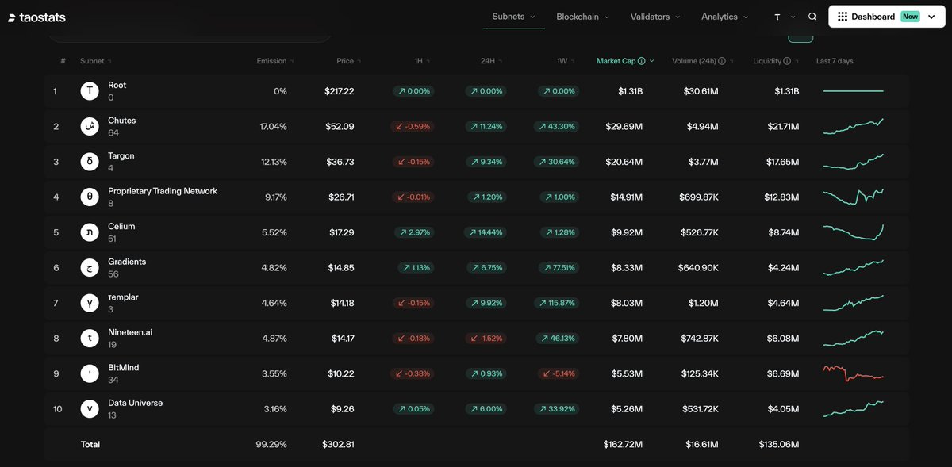Screen dimensions: 952x467
Task: Open the Analytics menu
Action: (724, 17)
